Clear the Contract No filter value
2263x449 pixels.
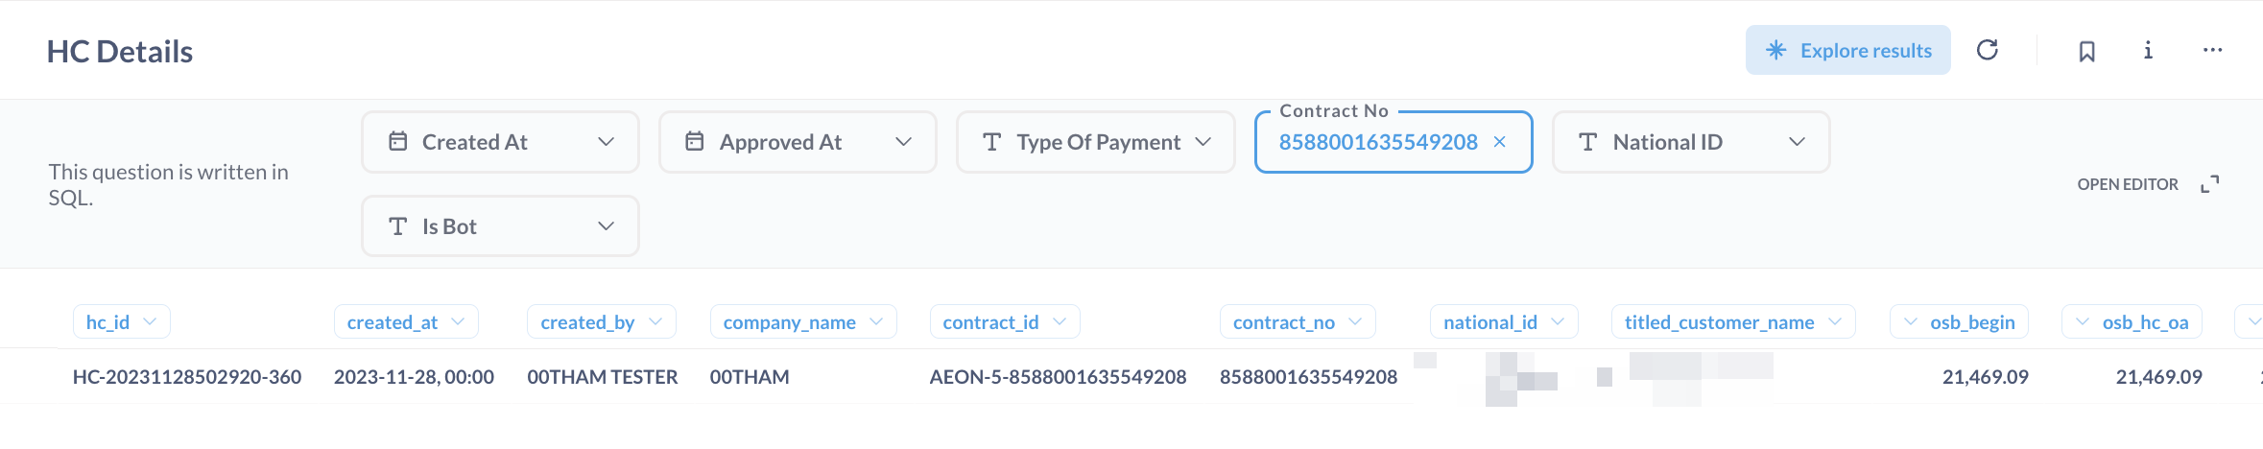1500,142
